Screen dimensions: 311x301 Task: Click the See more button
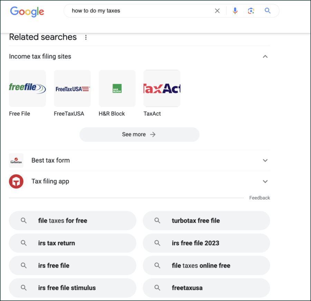pos(139,134)
